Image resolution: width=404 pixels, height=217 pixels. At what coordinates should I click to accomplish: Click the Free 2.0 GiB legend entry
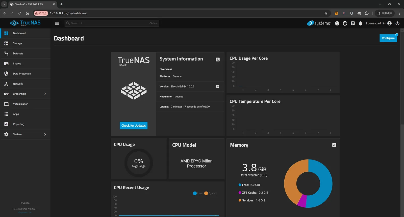click(x=249, y=185)
